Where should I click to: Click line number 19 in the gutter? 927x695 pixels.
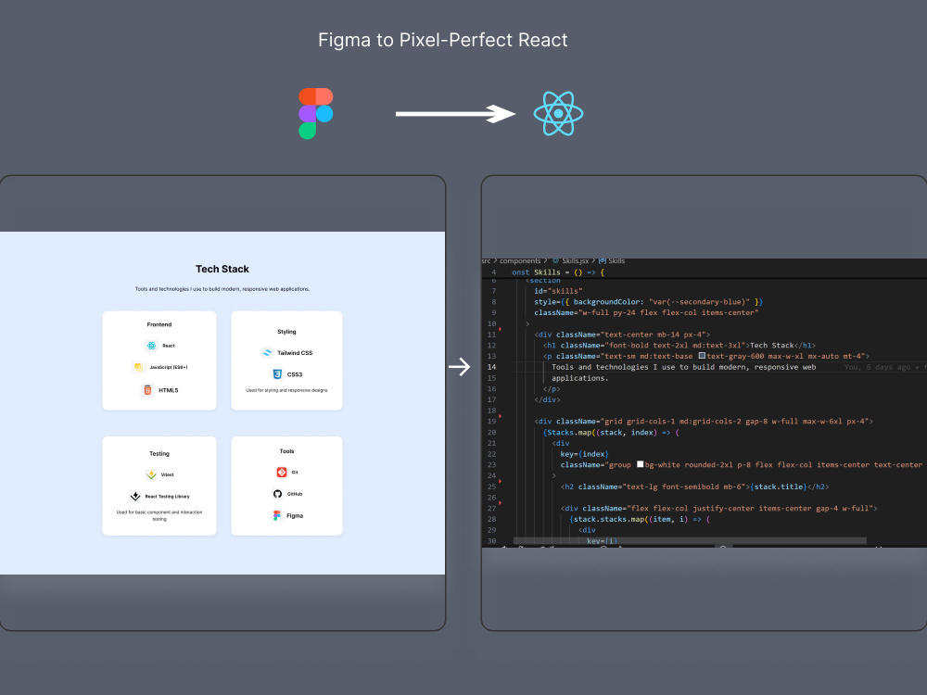(x=492, y=422)
